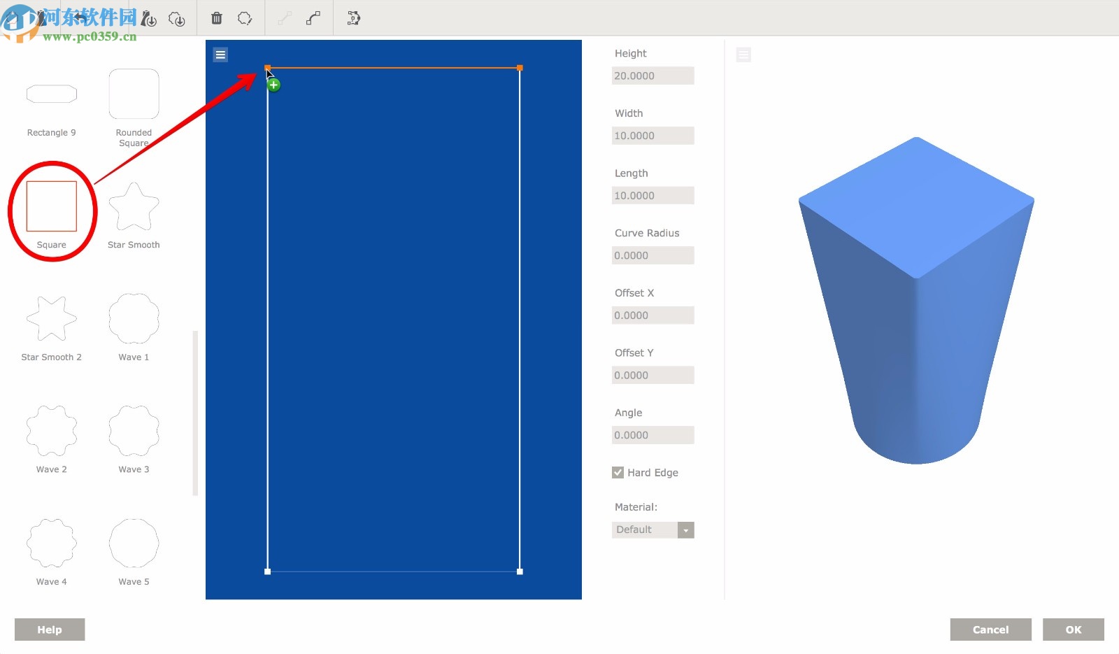
Task: Click Cancel to discard changes
Action: pos(990,629)
